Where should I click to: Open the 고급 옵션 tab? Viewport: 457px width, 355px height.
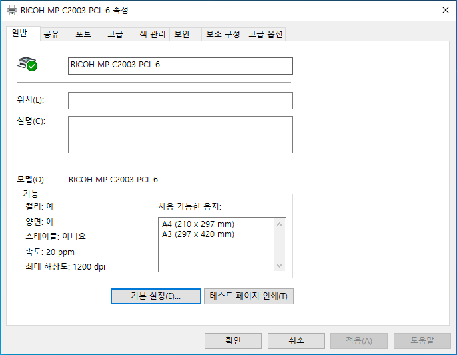pyautogui.click(x=265, y=34)
